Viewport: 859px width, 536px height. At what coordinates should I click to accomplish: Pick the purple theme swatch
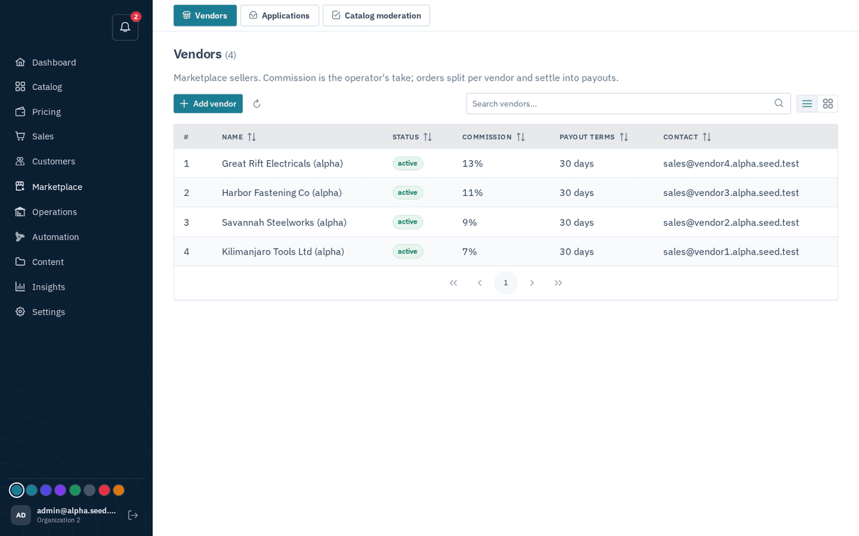point(60,490)
